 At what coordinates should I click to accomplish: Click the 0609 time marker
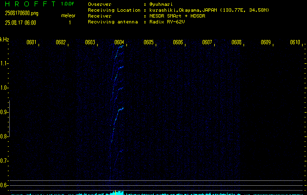(266, 42)
